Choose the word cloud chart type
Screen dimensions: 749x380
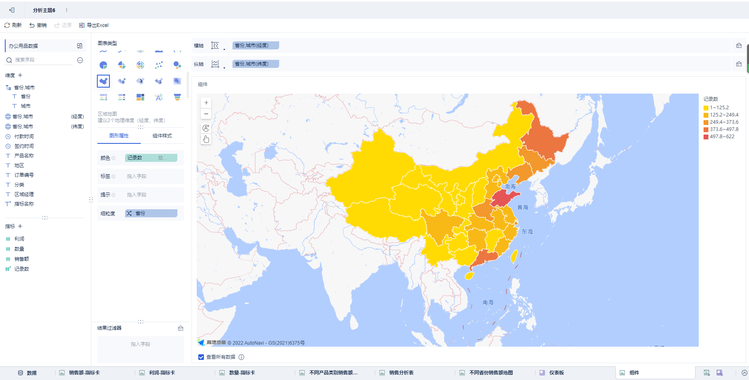point(159,97)
